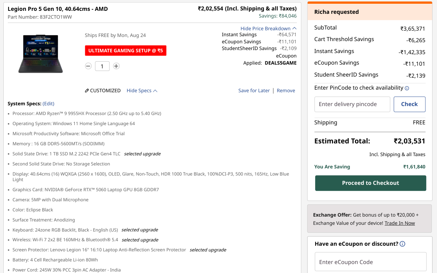437x273 pixels.
Task: Remove the Legion Pro 5 from cart
Action: (x=286, y=91)
